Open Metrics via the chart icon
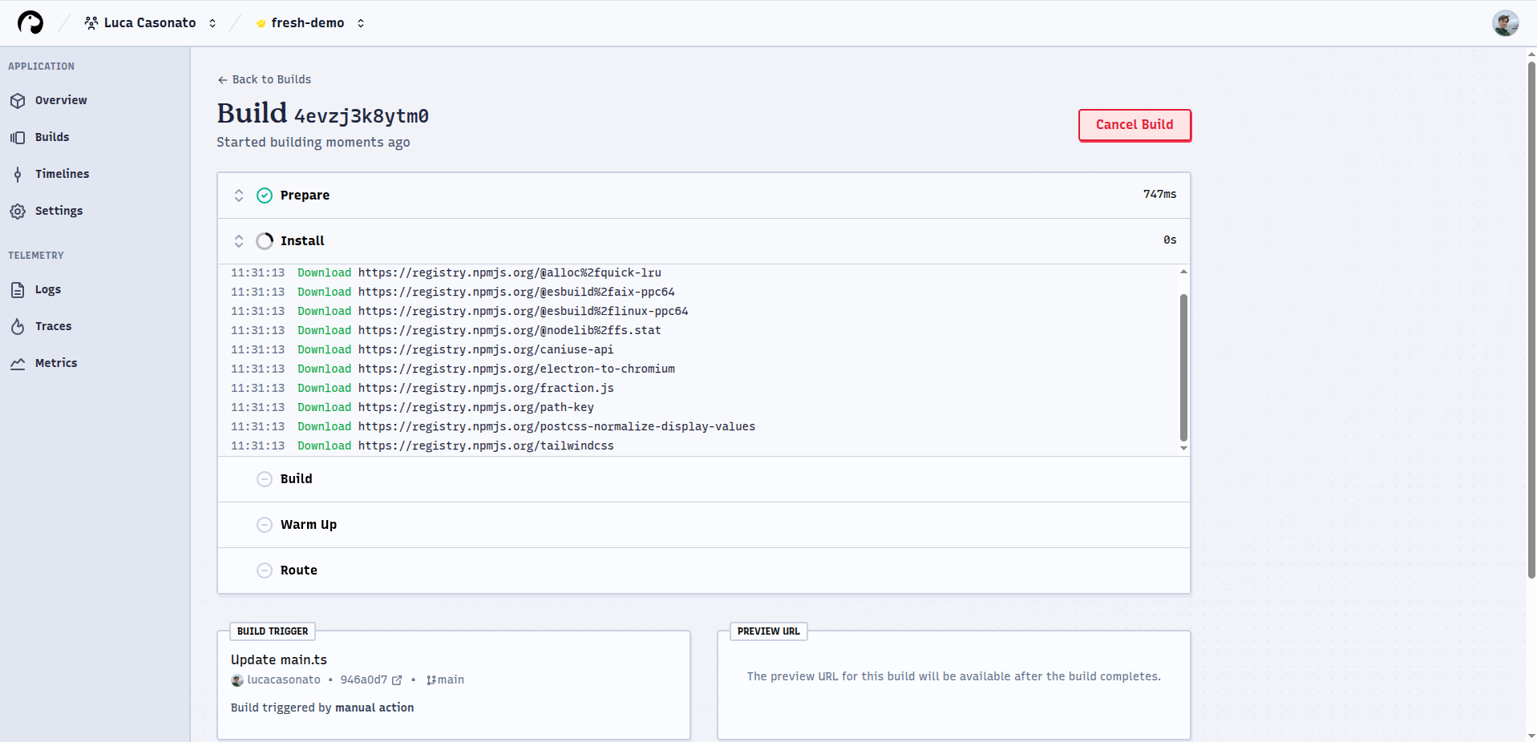The image size is (1537, 742). (18, 363)
